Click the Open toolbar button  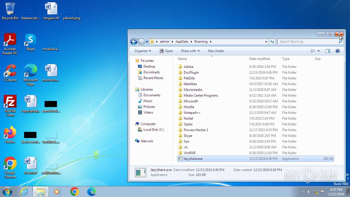(166, 51)
